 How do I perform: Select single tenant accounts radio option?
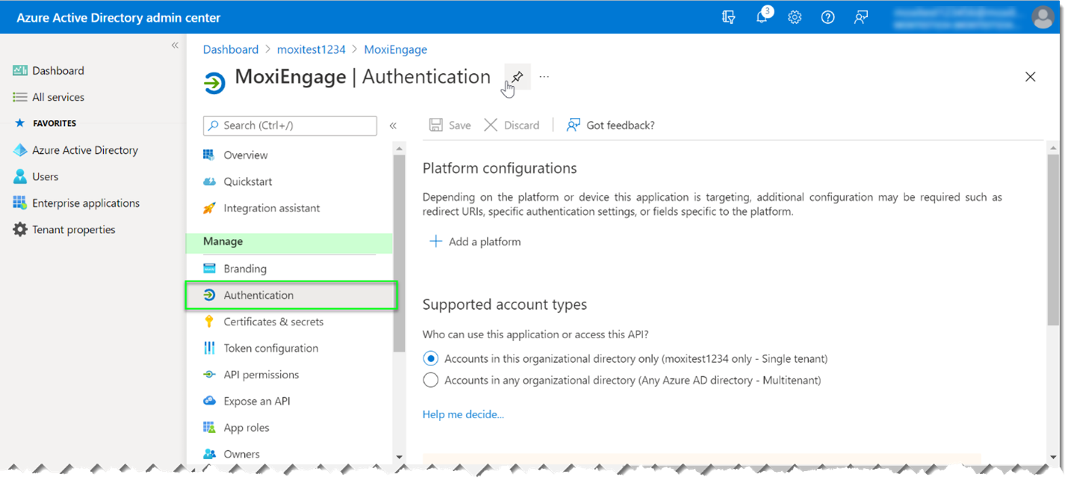[x=431, y=358]
